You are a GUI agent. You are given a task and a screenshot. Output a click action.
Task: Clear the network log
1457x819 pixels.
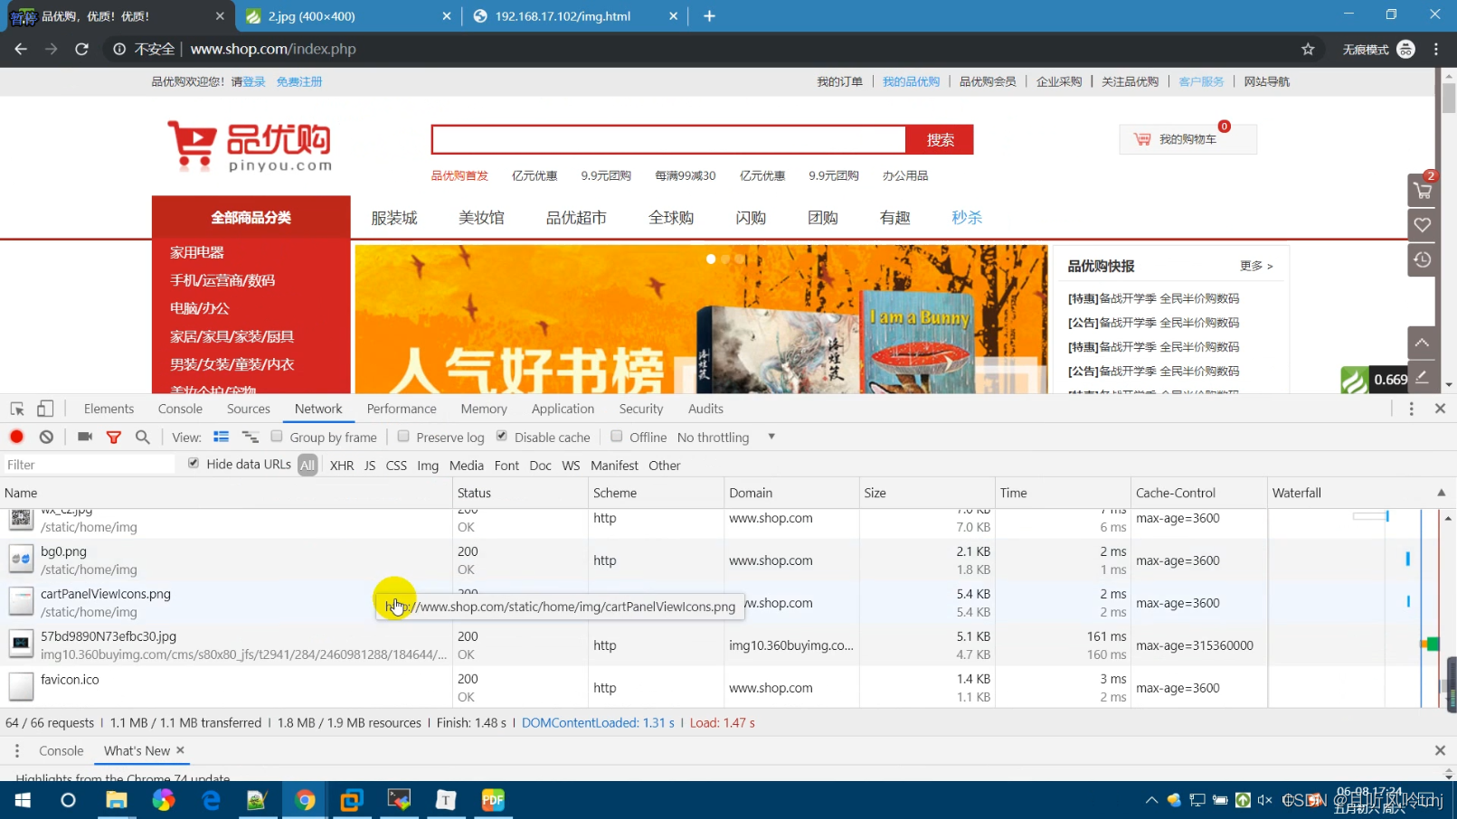[x=46, y=437]
